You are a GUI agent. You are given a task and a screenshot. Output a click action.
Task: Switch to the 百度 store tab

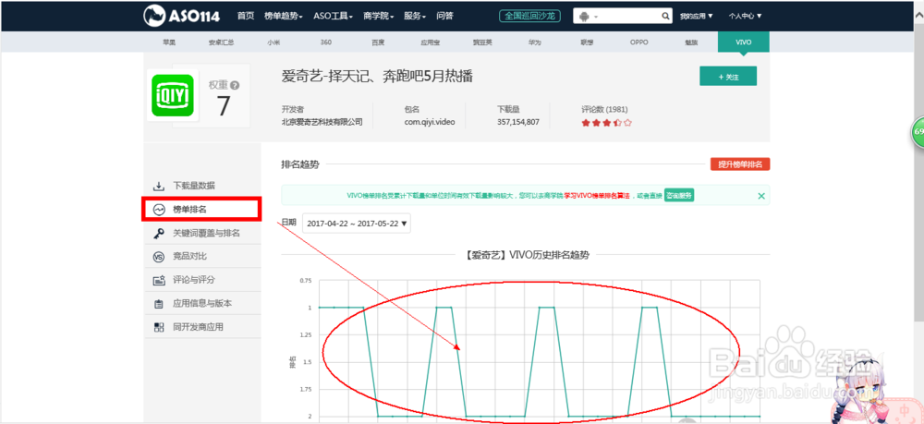pyautogui.click(x=378, y=42)
